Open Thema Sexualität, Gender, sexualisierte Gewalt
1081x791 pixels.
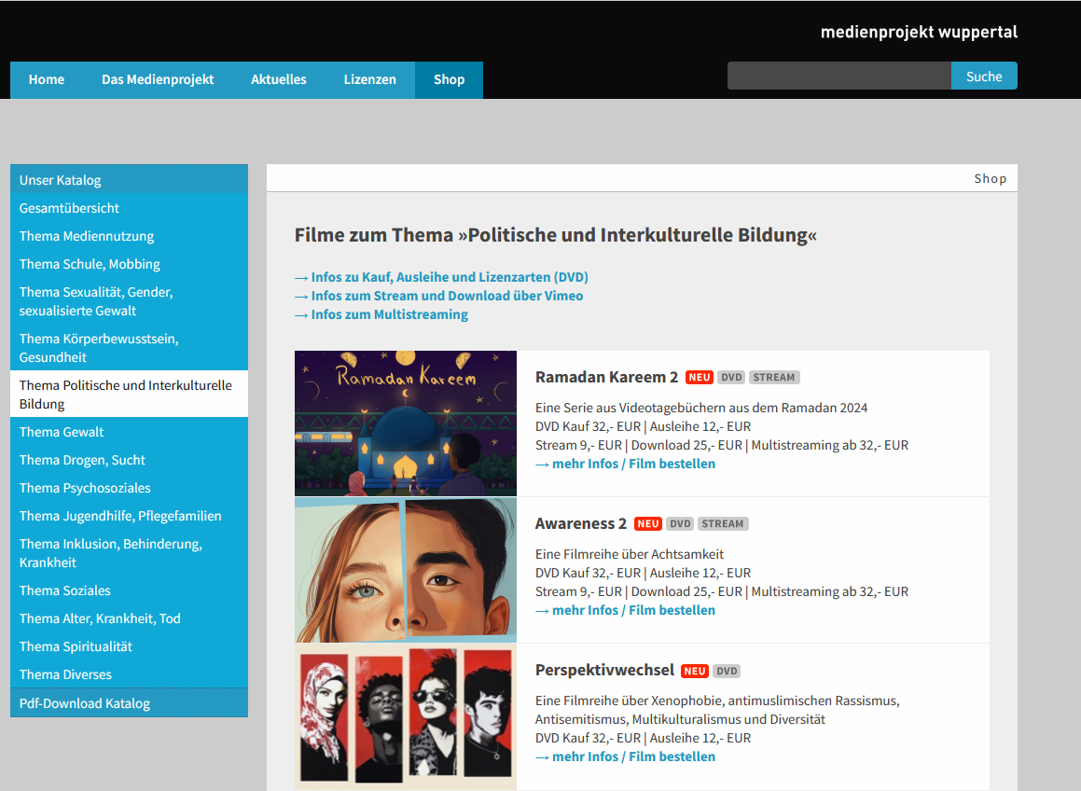pos(129,301)
